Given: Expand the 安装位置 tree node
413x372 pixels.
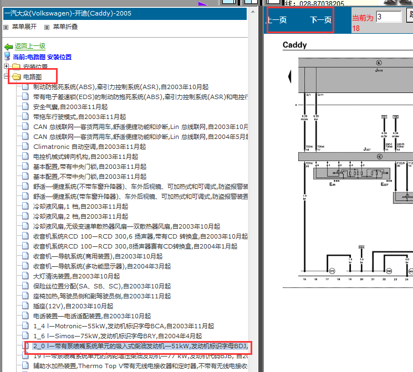Looking at the screenshot, I should pyautogui.click(x=6, y=66).
